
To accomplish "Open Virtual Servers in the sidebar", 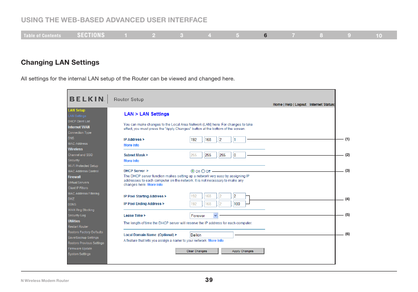I will 78,182.
